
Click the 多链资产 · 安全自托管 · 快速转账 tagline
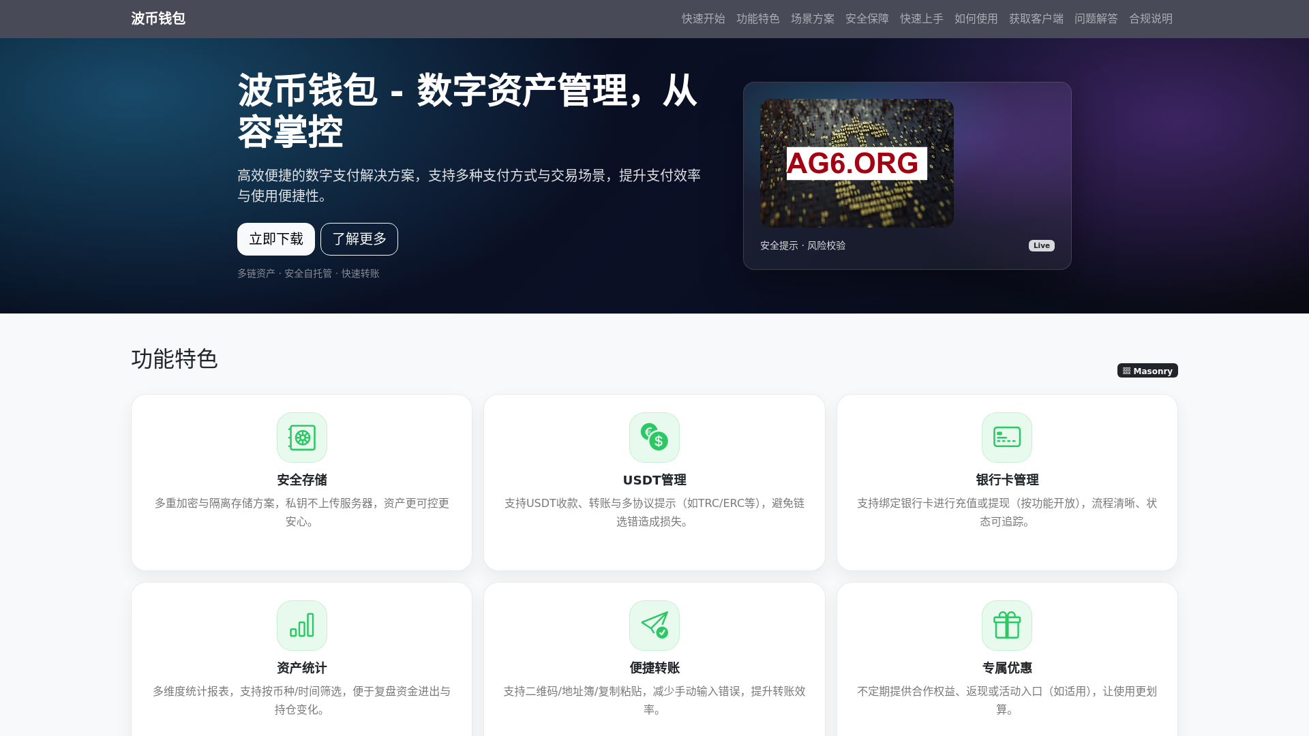click(308, 273)
